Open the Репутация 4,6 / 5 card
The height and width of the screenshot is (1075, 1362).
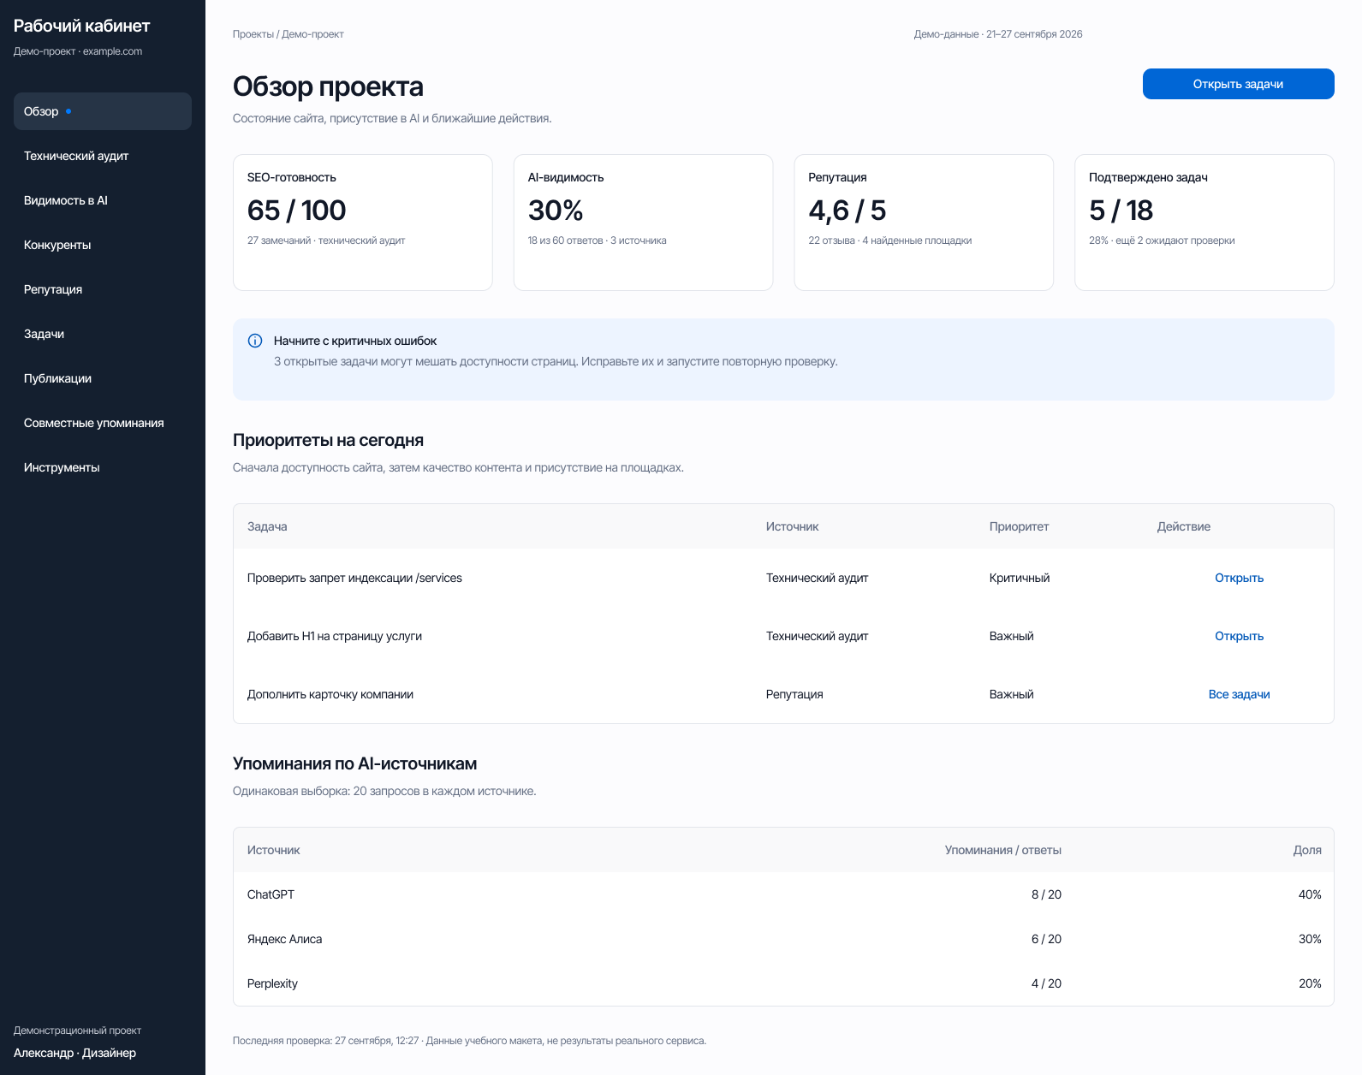924,223
